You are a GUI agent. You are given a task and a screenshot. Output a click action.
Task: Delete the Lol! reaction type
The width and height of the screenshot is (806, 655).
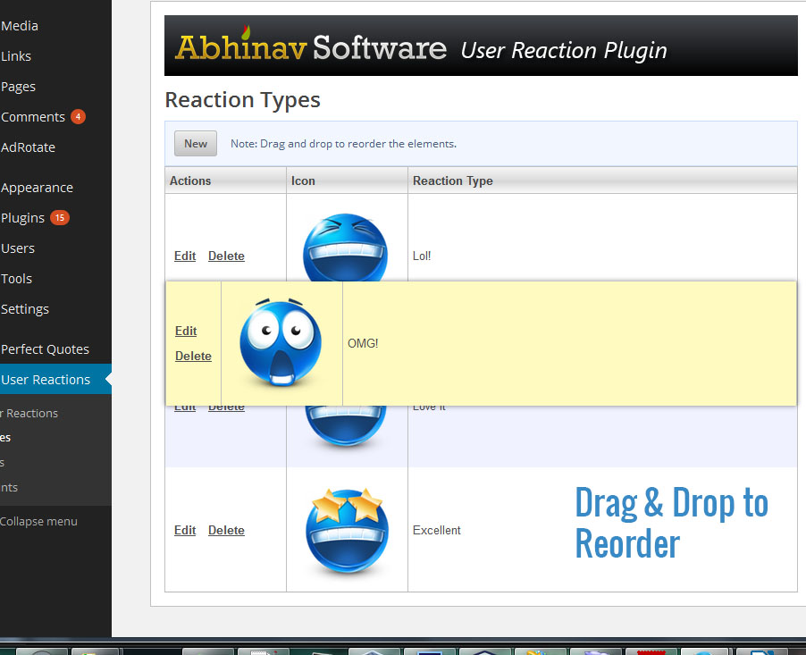click(x=226, y=256)
